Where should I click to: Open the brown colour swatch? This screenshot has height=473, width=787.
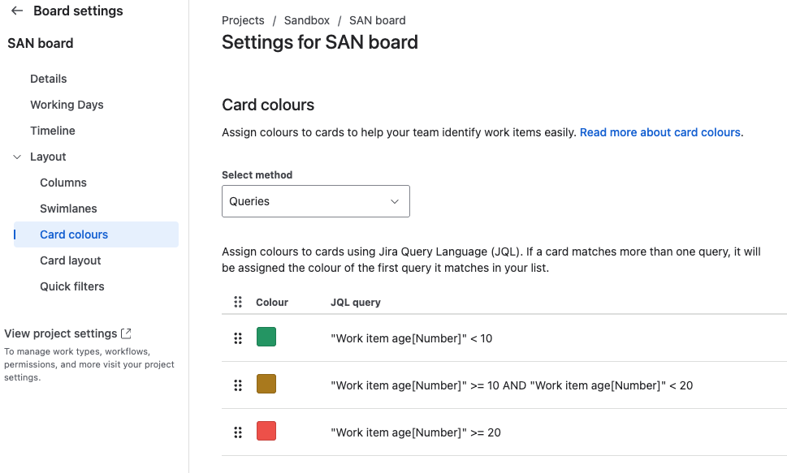tap(266, 384)
